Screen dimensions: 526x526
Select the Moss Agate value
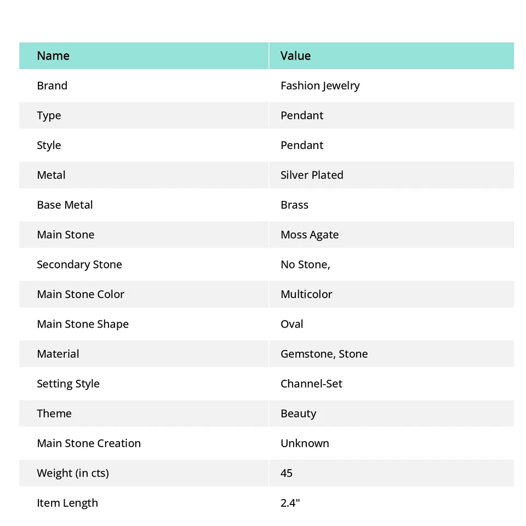310,235
